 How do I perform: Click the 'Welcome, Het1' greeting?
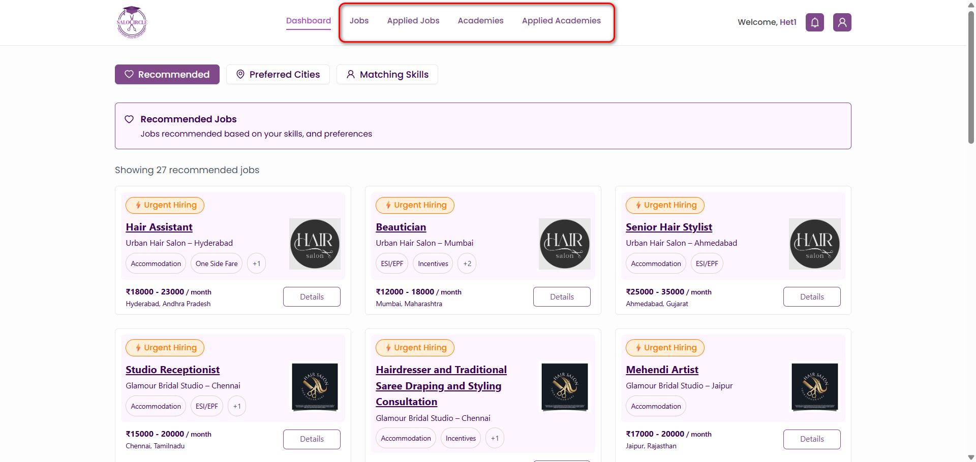click(x=767, y=22)
